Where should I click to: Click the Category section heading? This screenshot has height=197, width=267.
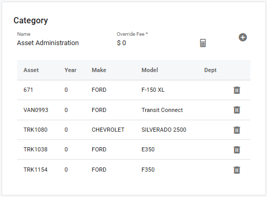pos(31,21)
